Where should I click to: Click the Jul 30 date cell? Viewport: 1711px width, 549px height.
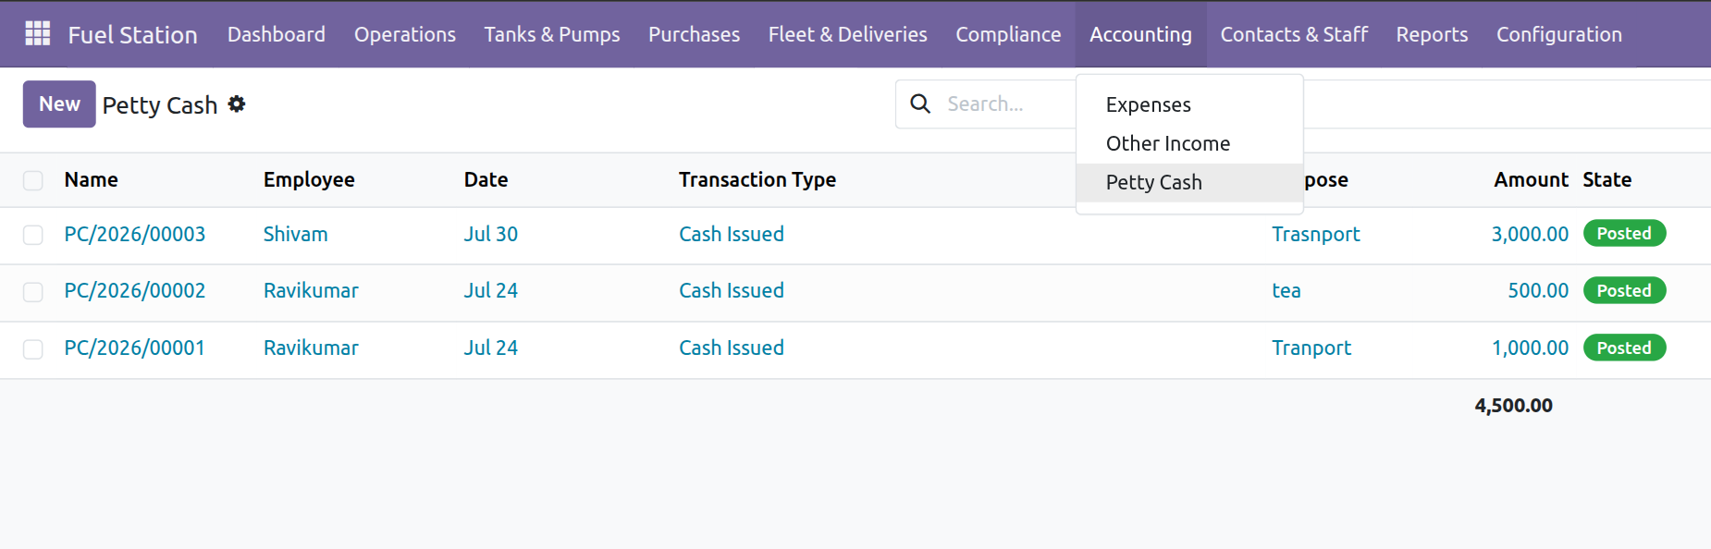pyautogui.click(x=490, y=234)
